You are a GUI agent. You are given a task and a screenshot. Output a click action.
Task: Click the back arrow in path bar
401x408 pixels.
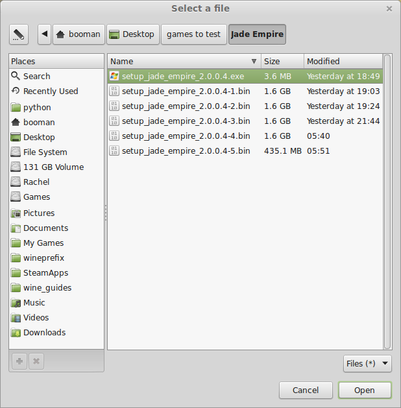point(45,34)
